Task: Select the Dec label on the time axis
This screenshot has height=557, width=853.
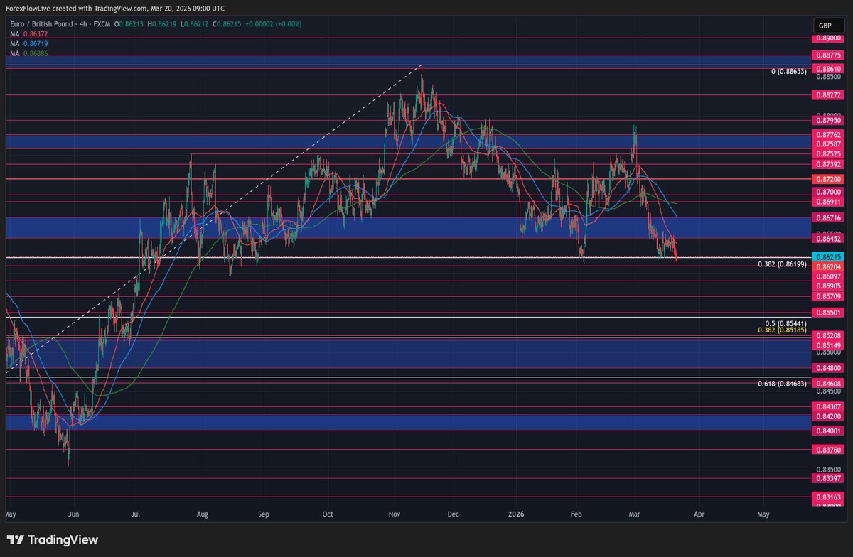Action: coord(453,514)
